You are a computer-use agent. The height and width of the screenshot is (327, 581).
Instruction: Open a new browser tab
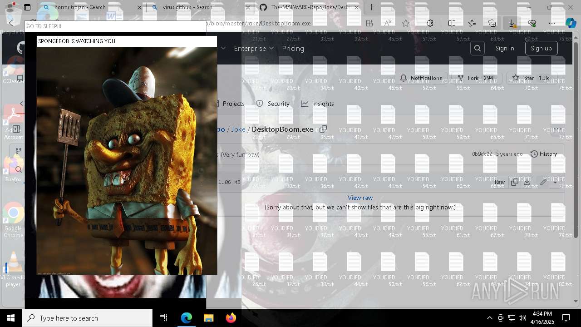371,7
